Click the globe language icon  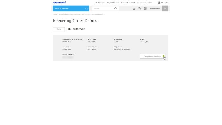pyautogui.click(x=159, y=3)
